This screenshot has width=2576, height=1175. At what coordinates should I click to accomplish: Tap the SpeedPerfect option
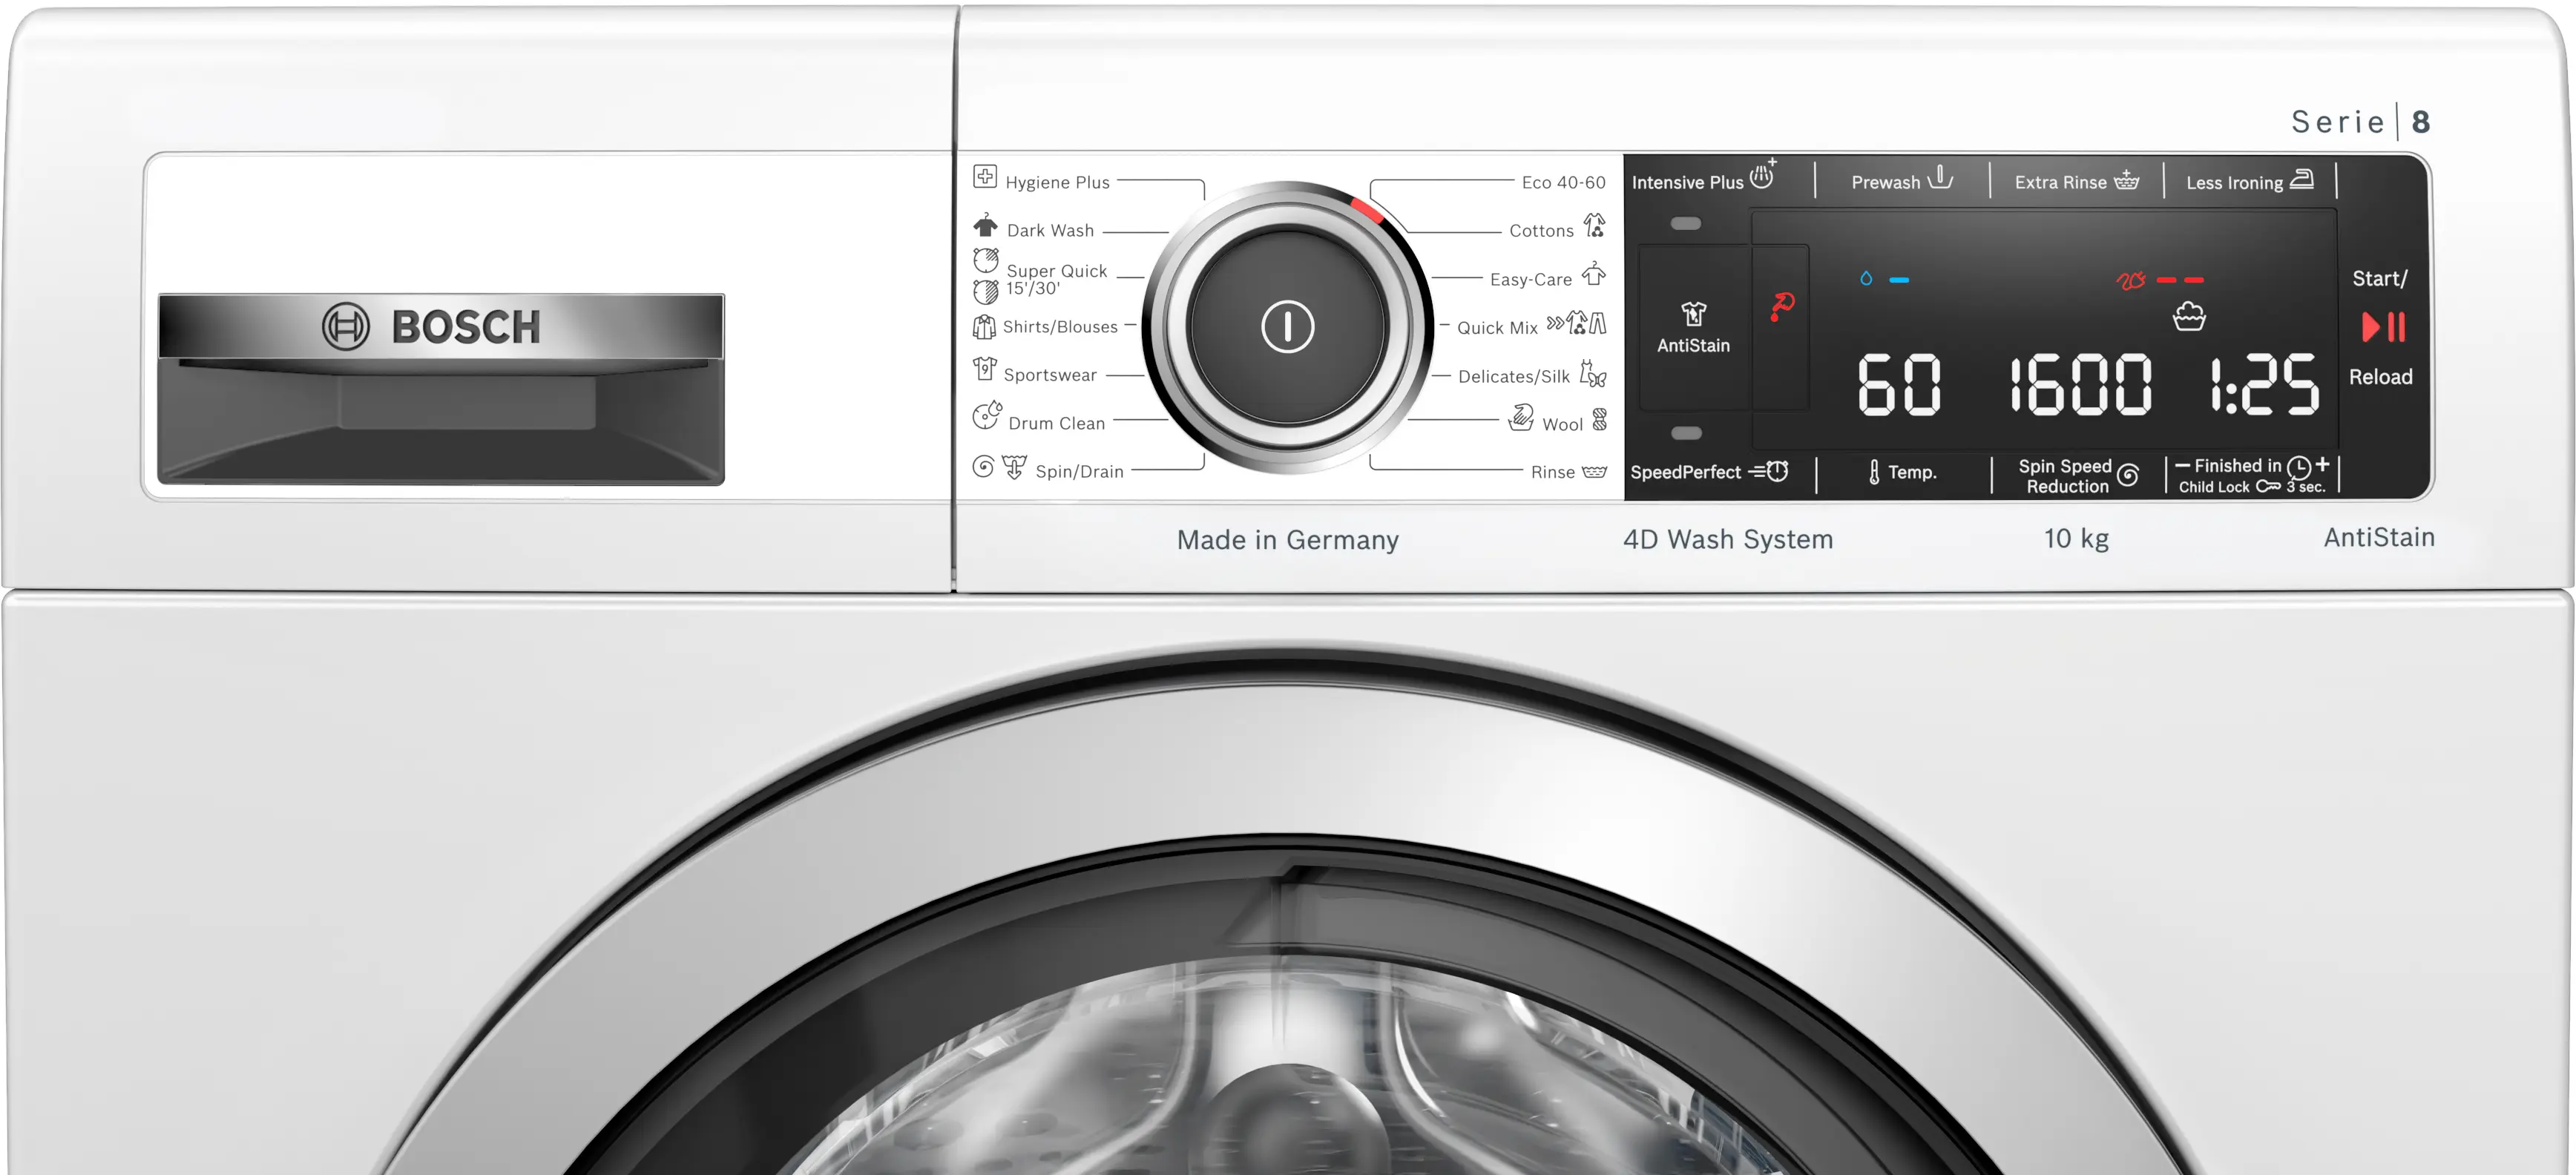tap(1709, 471)
